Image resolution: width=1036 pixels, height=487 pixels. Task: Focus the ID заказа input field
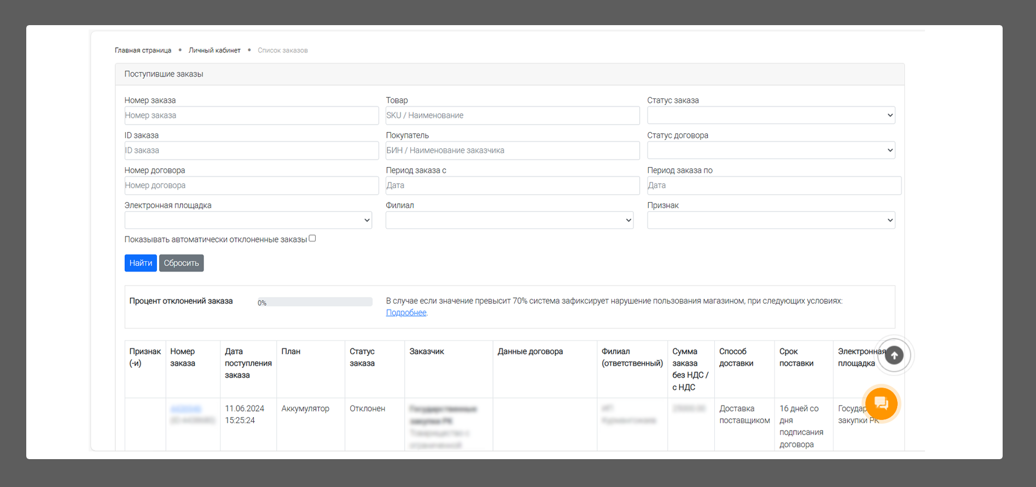click(x=252, y=150)
